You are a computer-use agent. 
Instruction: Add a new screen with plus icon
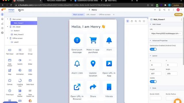[114, 15]
